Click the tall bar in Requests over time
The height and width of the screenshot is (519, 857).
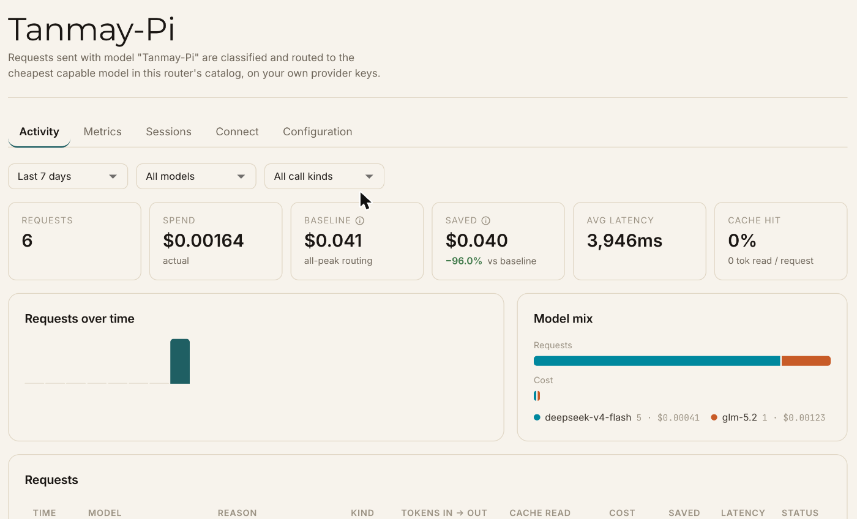[x=180, y=361]
